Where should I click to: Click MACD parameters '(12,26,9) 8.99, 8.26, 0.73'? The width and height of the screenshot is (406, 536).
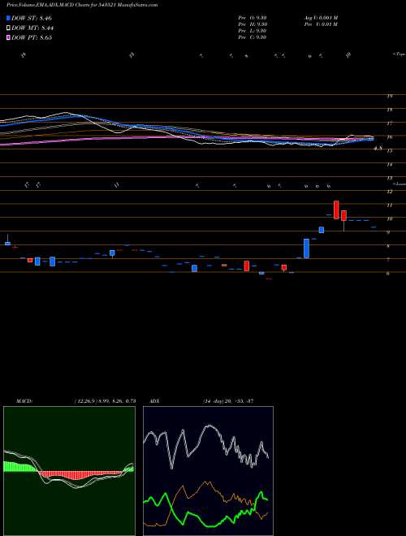click(x=105, y=401)
